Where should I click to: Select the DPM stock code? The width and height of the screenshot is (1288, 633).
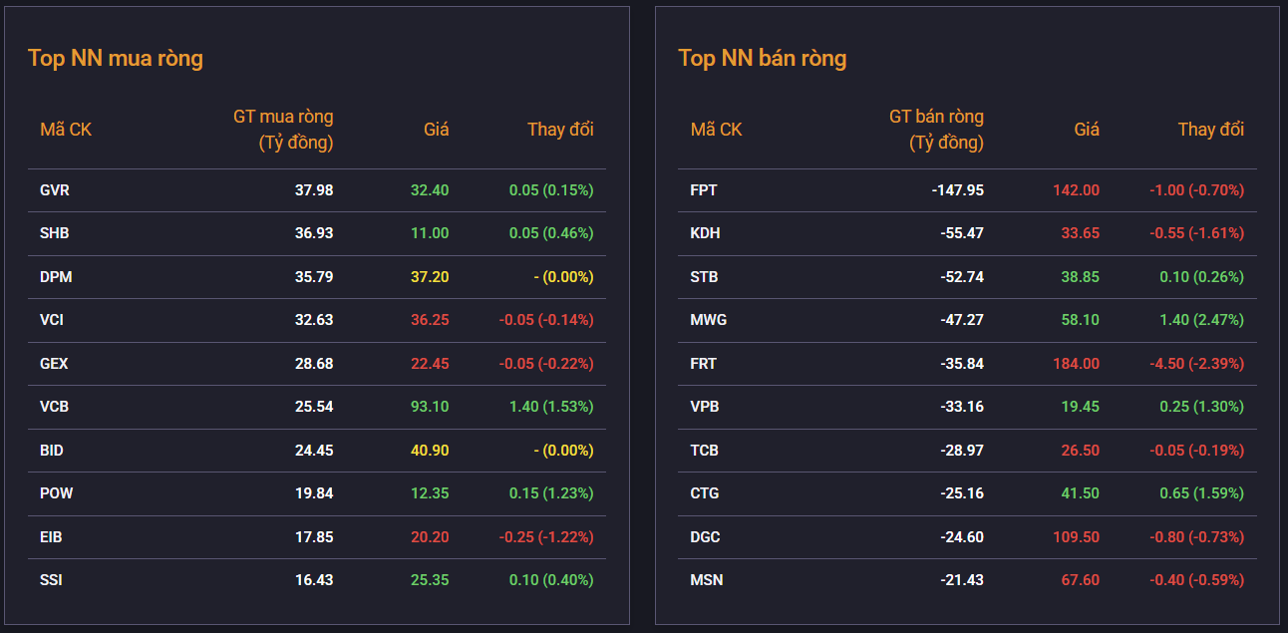[56, 277]
